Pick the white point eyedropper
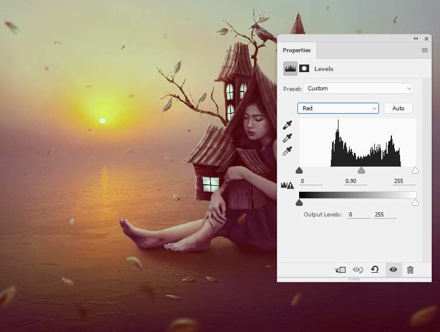This screenshot has width=440, height=332. point(287,151)
